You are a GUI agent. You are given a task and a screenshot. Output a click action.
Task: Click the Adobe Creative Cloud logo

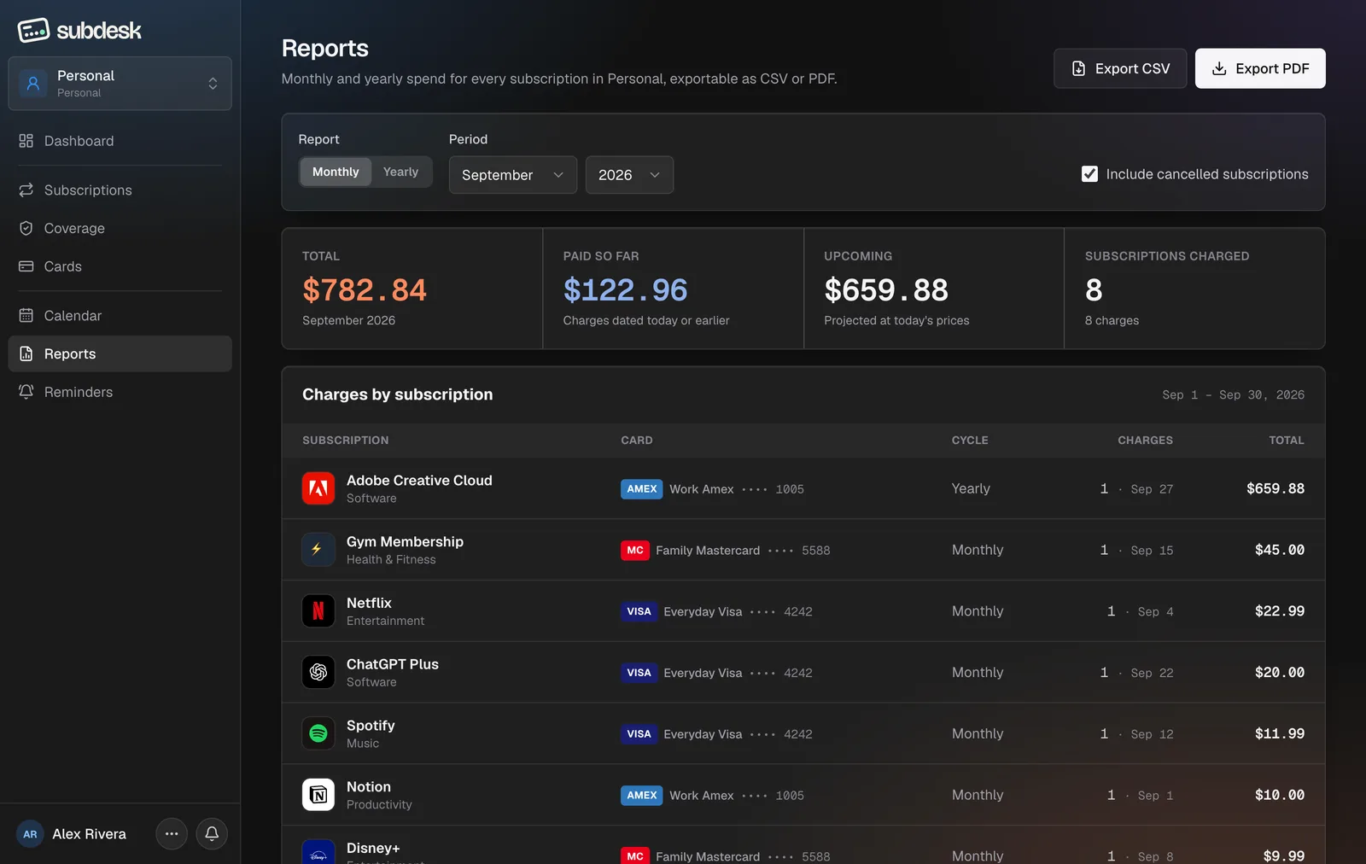[x=318, y=488]
